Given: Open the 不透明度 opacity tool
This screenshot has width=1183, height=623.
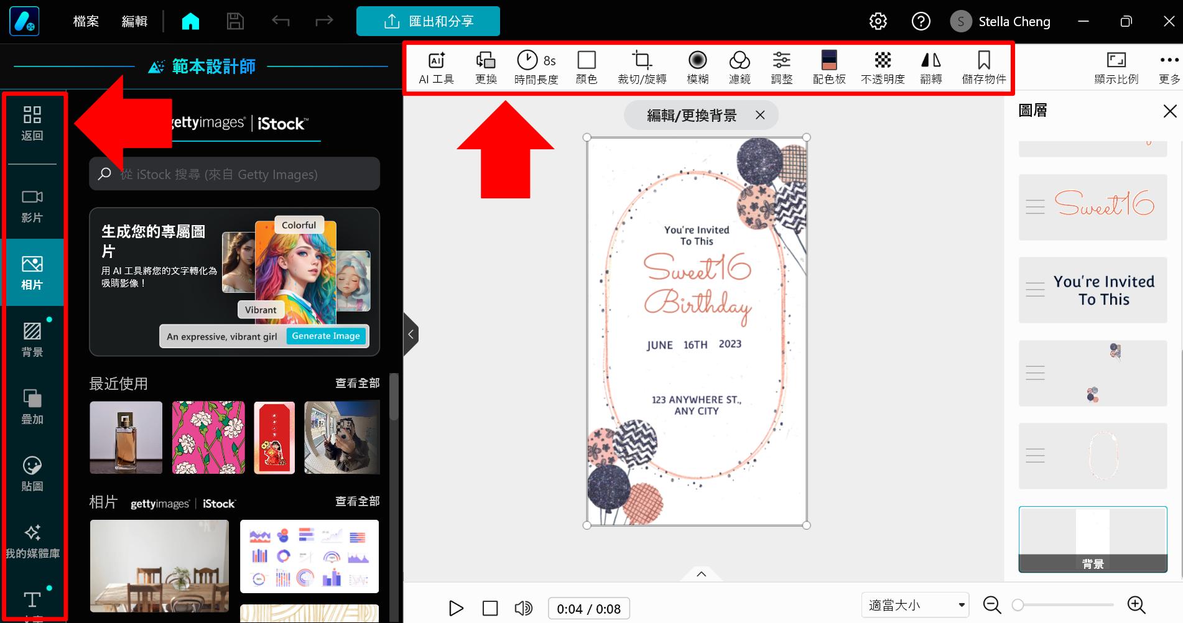Looking at the screenshot, I should (883, 67).
